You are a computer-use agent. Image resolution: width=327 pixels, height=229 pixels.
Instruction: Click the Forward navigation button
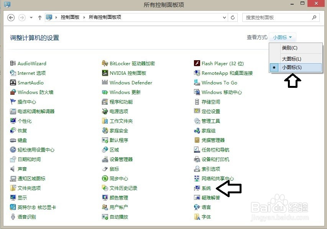[22, 18]
